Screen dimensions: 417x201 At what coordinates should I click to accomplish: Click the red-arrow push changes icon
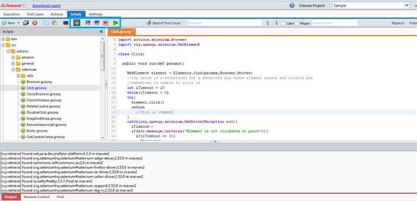pos(97,23)
